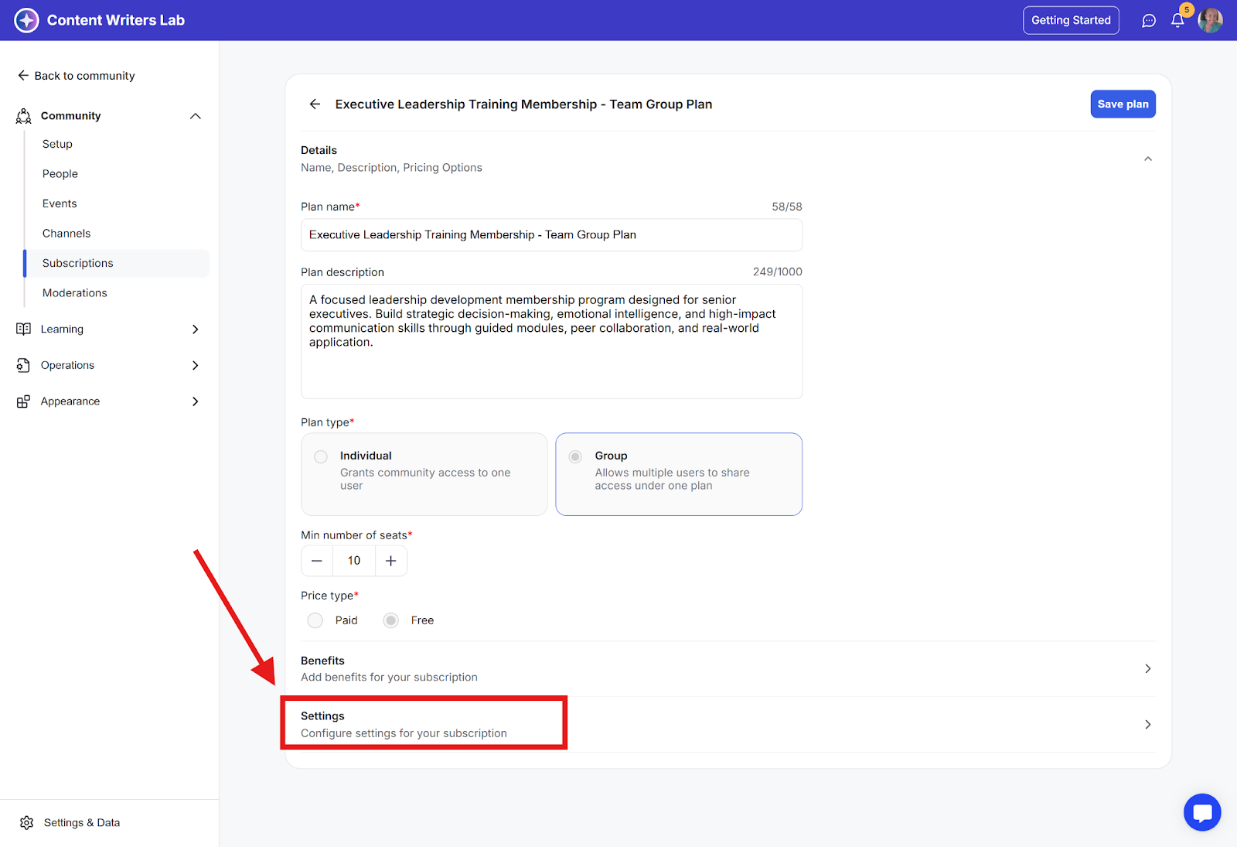Open the notifications bell icon
1237x847 pixels.
click(1177, 21)
